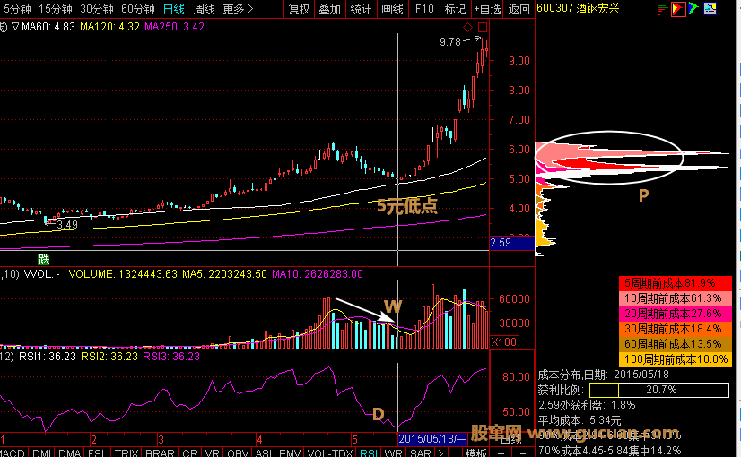The height and width of the screenshot is (457, 741).
Task: Add stock via +自选 button
Action: (487, 9)
